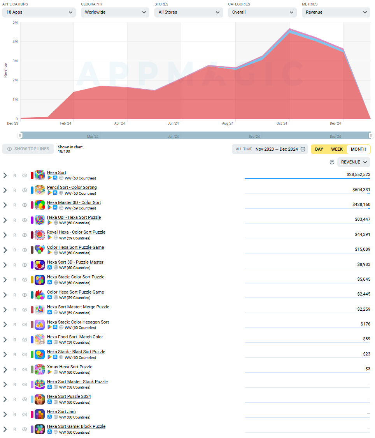Screen dimensions: 375x438
Task: Select MONTH granularity
Action: [x=359, y=149]
